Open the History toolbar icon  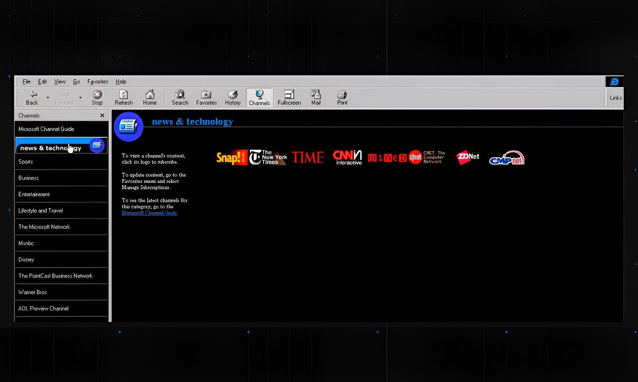[x=233, y=94]
